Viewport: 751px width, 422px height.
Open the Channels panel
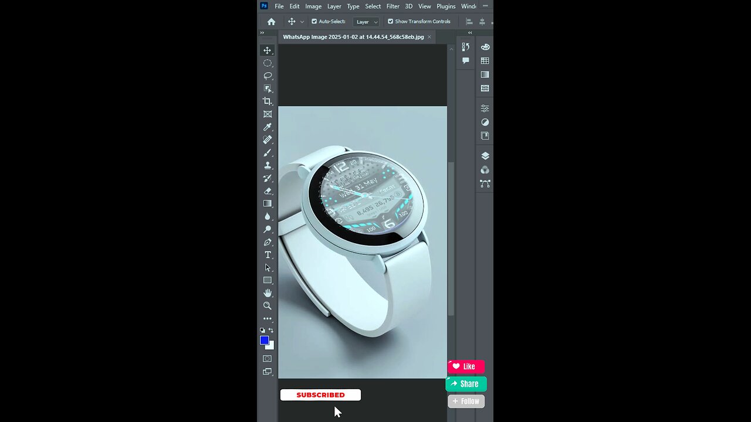coord(485,170)
